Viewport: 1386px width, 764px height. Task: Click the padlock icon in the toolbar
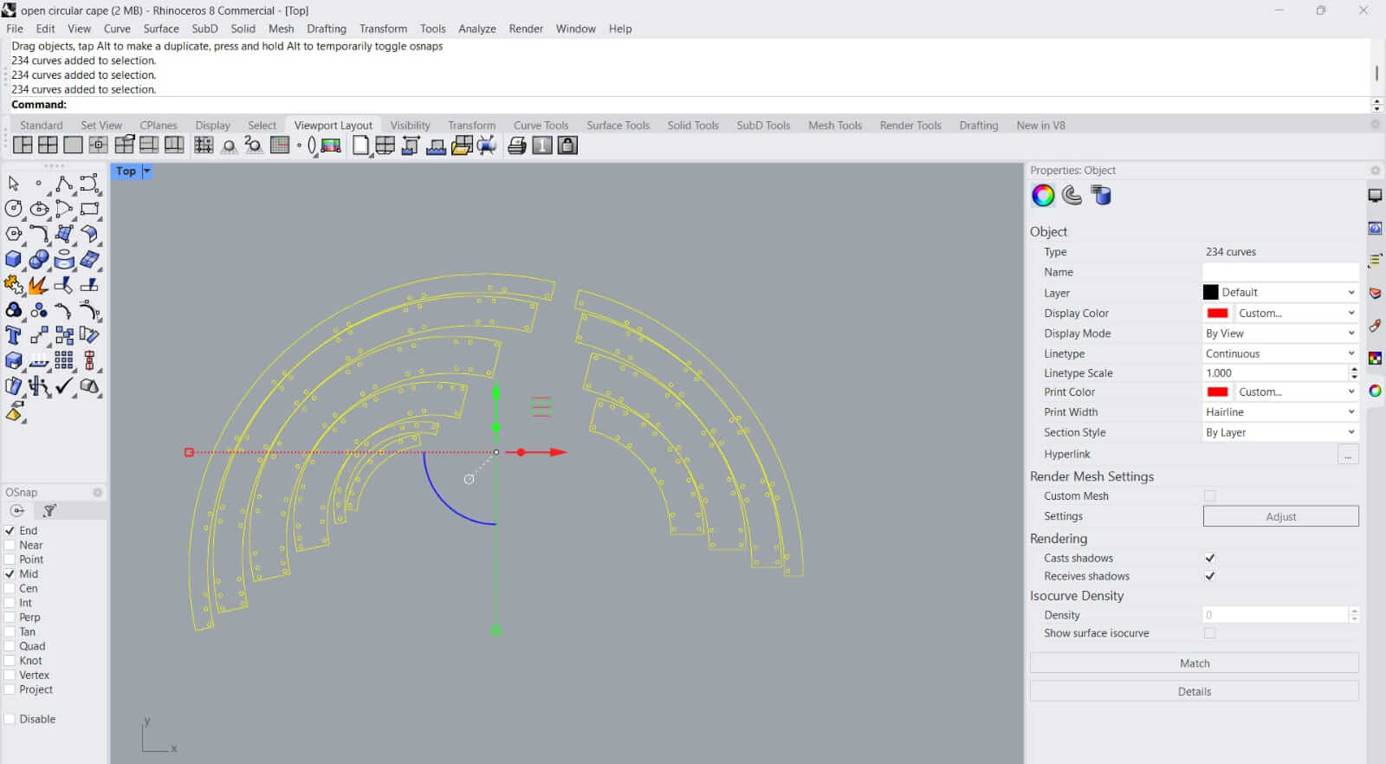567,146
